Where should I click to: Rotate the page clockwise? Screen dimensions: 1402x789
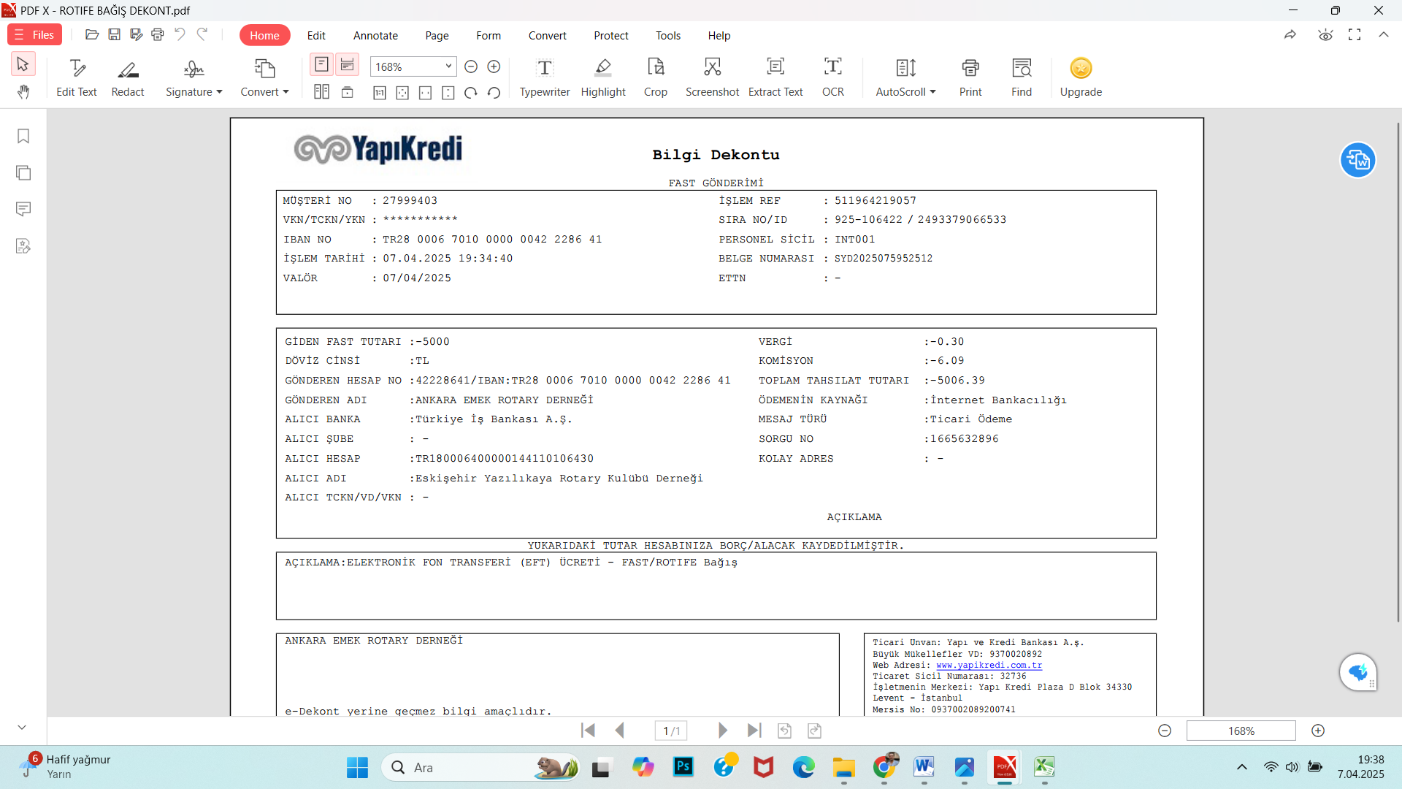pos(471,93)
